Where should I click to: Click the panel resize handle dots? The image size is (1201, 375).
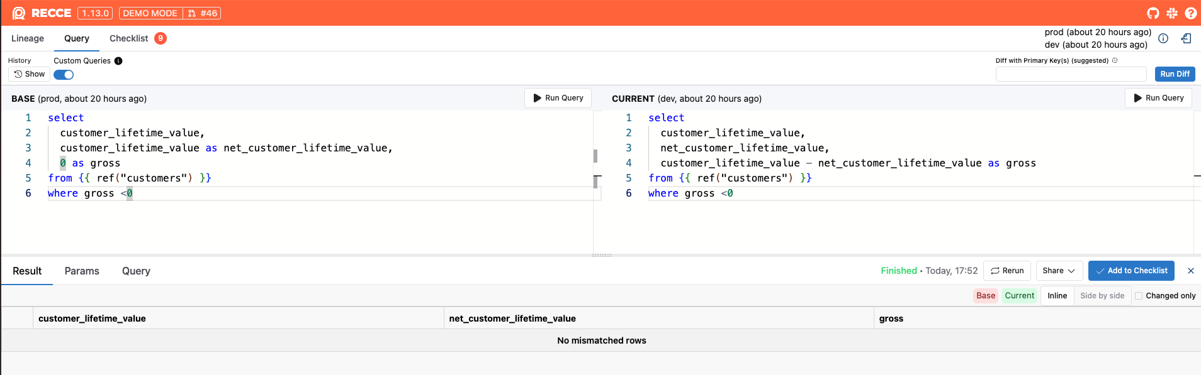pos(602,256)
